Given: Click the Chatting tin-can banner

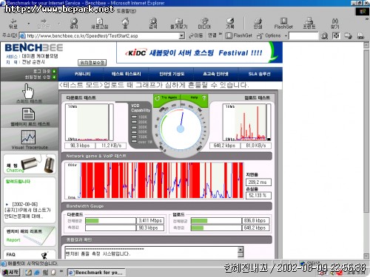Looking at the screenshot, I should (30, 164).
